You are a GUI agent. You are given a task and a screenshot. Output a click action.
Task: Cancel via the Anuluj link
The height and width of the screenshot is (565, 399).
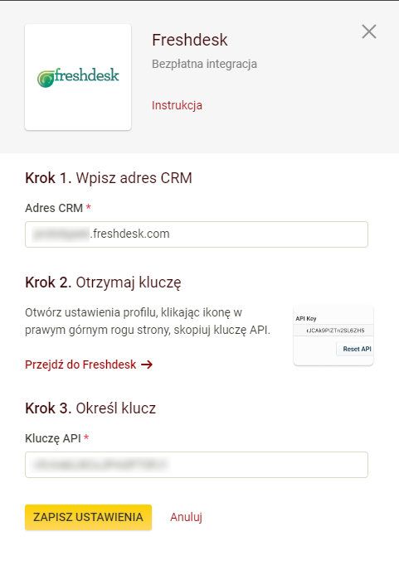click(186, 517)
